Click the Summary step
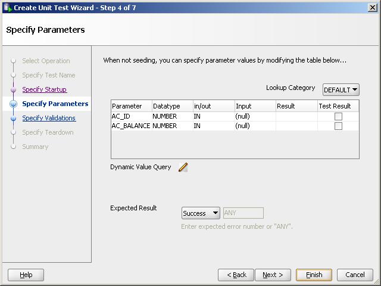 click(35, 147)
